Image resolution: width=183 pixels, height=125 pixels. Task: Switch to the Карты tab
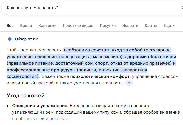(x=151, y=26)
